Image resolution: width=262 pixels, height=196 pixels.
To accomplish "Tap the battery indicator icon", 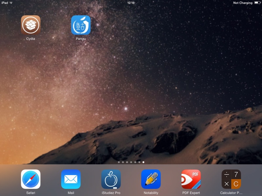I will (x=257, y=3).
